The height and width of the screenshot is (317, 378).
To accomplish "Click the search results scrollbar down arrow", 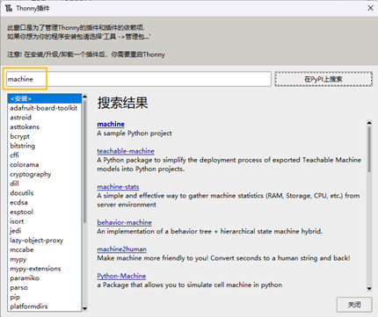I will pos(369,289).
